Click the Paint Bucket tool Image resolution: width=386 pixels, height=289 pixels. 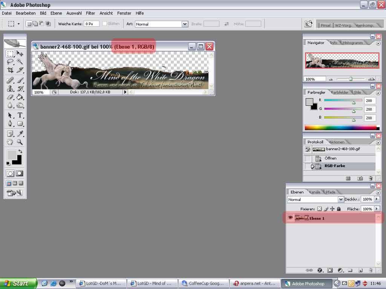coord(20,97)
